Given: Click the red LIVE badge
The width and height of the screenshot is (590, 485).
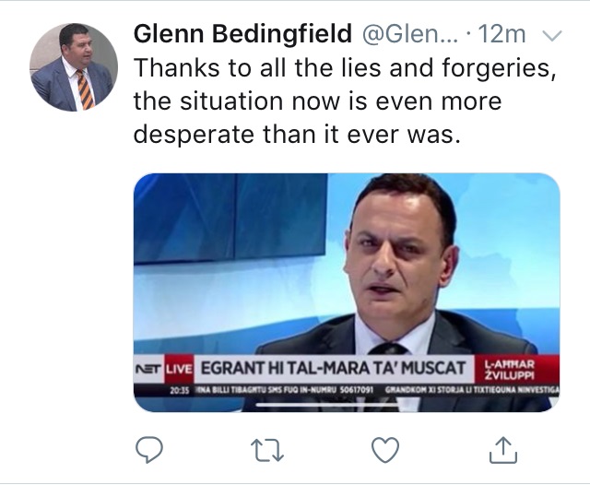Looking at the screenshot, I should (x=175, y=370).
